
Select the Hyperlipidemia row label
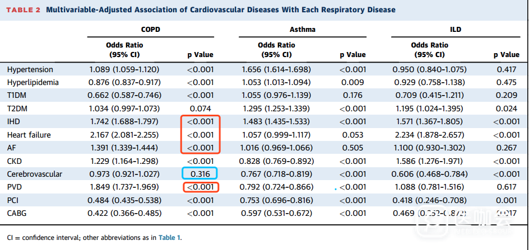pyautogui.click(x=33, y=82)
